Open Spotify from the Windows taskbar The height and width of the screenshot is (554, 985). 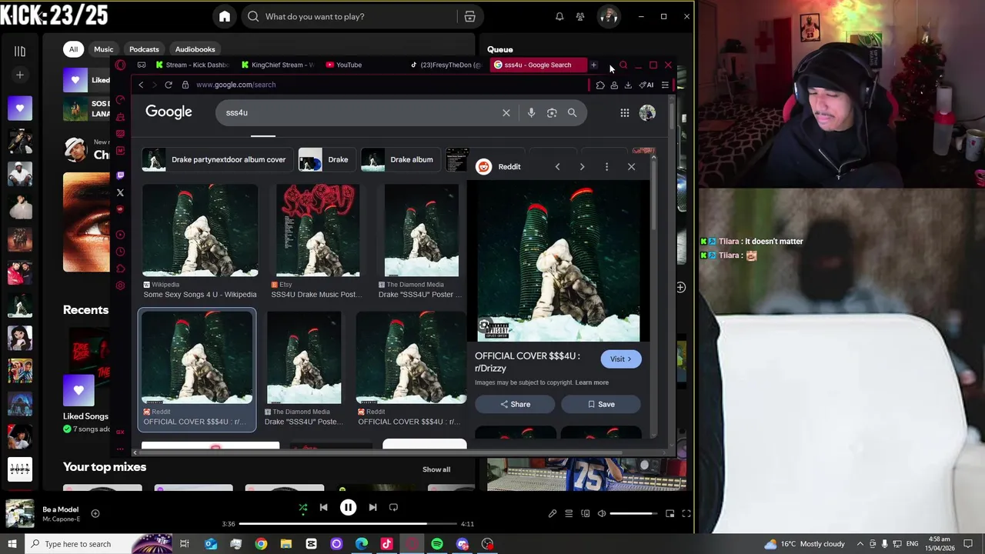[437, 544]
